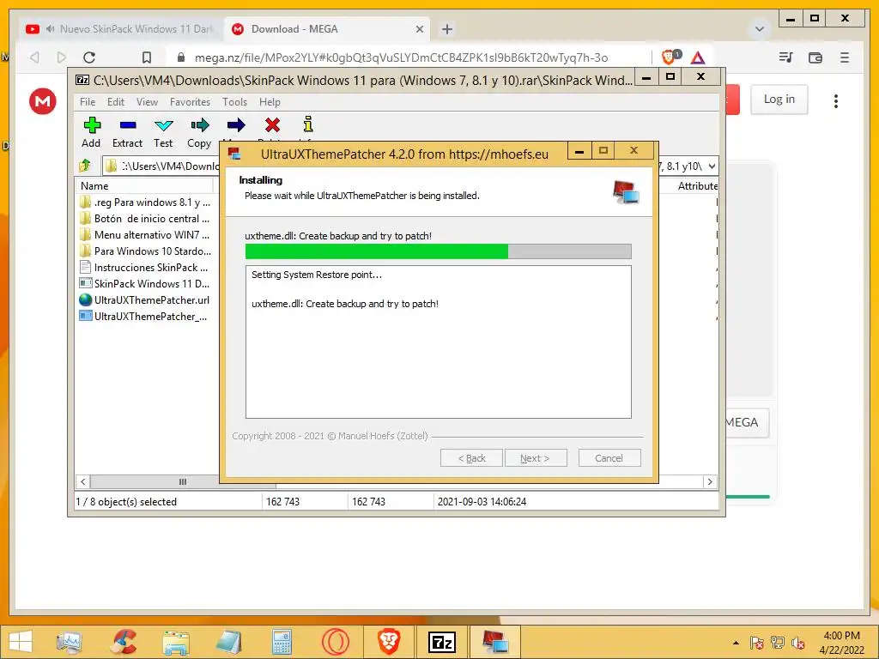This screenshot has height=659, width=879.
Task: Click the yellow Info icon in 7-Zip
Action: tap(308, 124)
